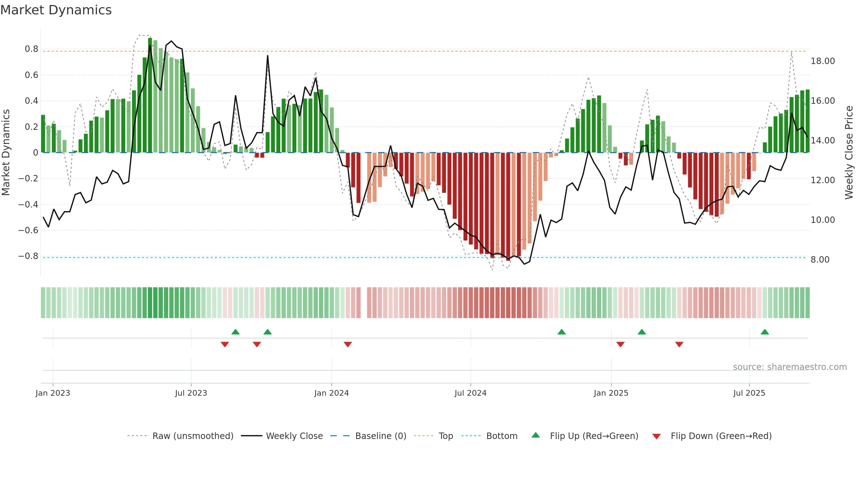
Task: Toggle the Top legend entry
Action: tap(433, 436)
